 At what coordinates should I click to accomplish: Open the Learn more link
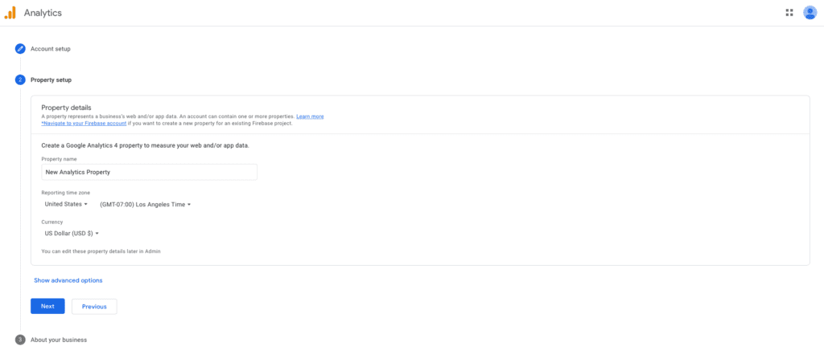click(310, 116)
